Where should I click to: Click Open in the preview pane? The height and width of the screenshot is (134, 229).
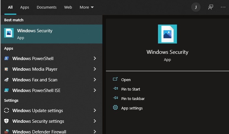[126, 80]
